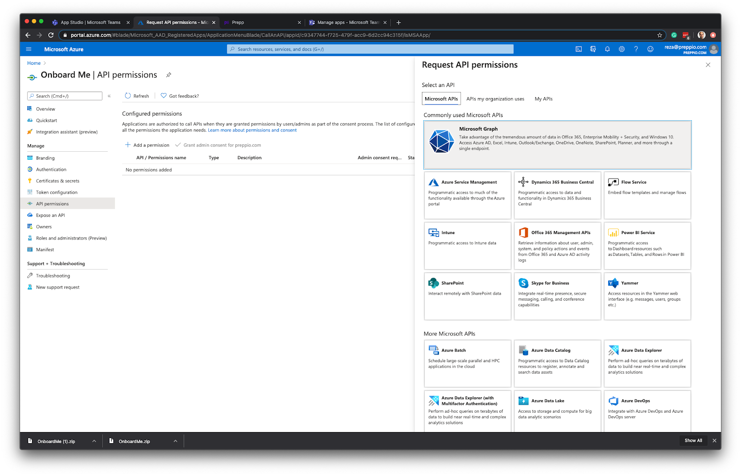Choose the Azure Service Management API
Screen dimensions: 741x476
467,194
